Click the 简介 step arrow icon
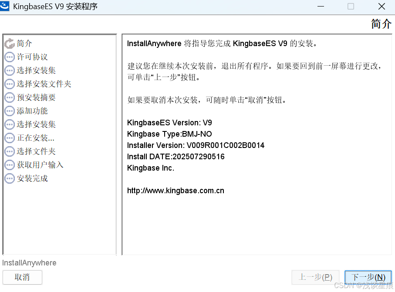Viewport: 395px width, 292px height. click(10, 44)
